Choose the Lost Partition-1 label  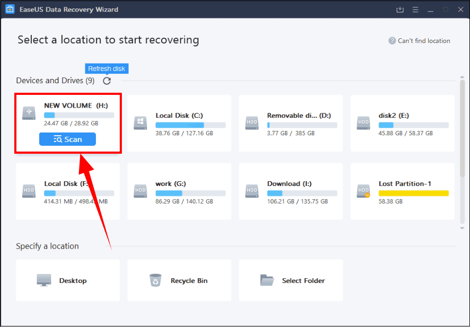point(405,183)
